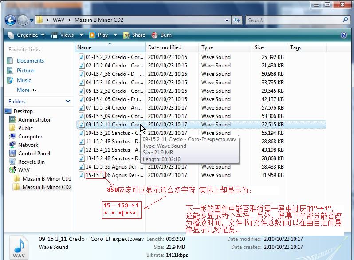Show More favorite links
354x260 pixels.
point(27,90)
